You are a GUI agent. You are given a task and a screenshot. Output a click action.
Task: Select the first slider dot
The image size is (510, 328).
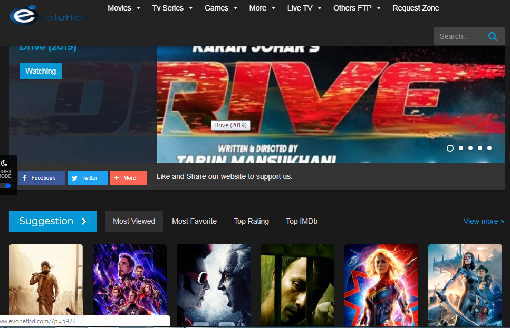click(450, 148)
